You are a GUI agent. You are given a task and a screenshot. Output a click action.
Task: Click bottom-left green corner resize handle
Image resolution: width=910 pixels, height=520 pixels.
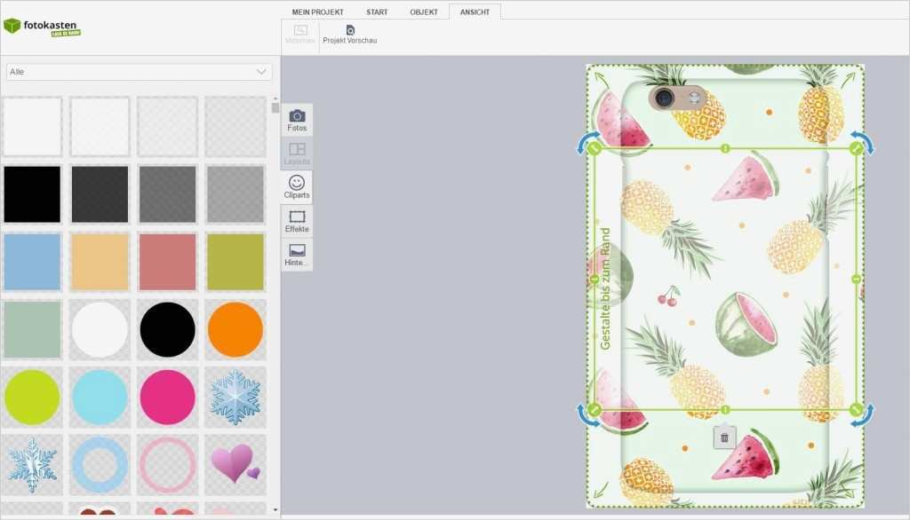click(595, 409)
